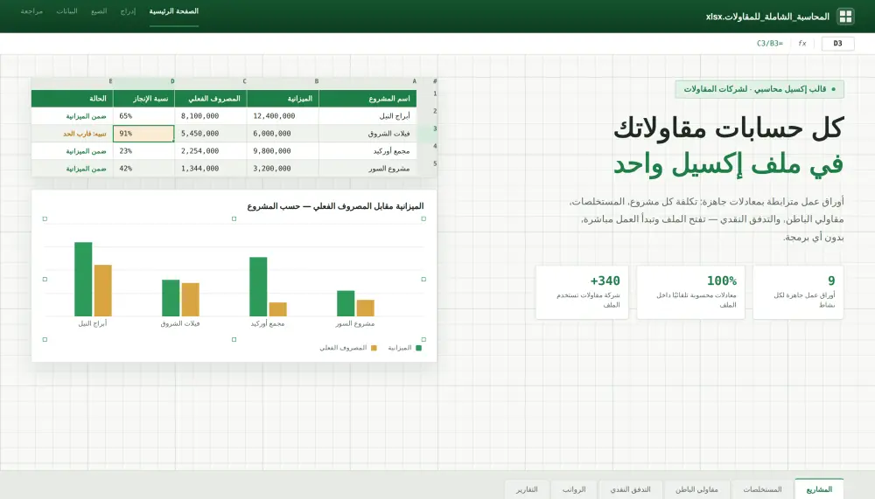The height and width of the screenshot is (499, 875).
Task: Click the actual spend cell 8,100,000
Action: 211,116
